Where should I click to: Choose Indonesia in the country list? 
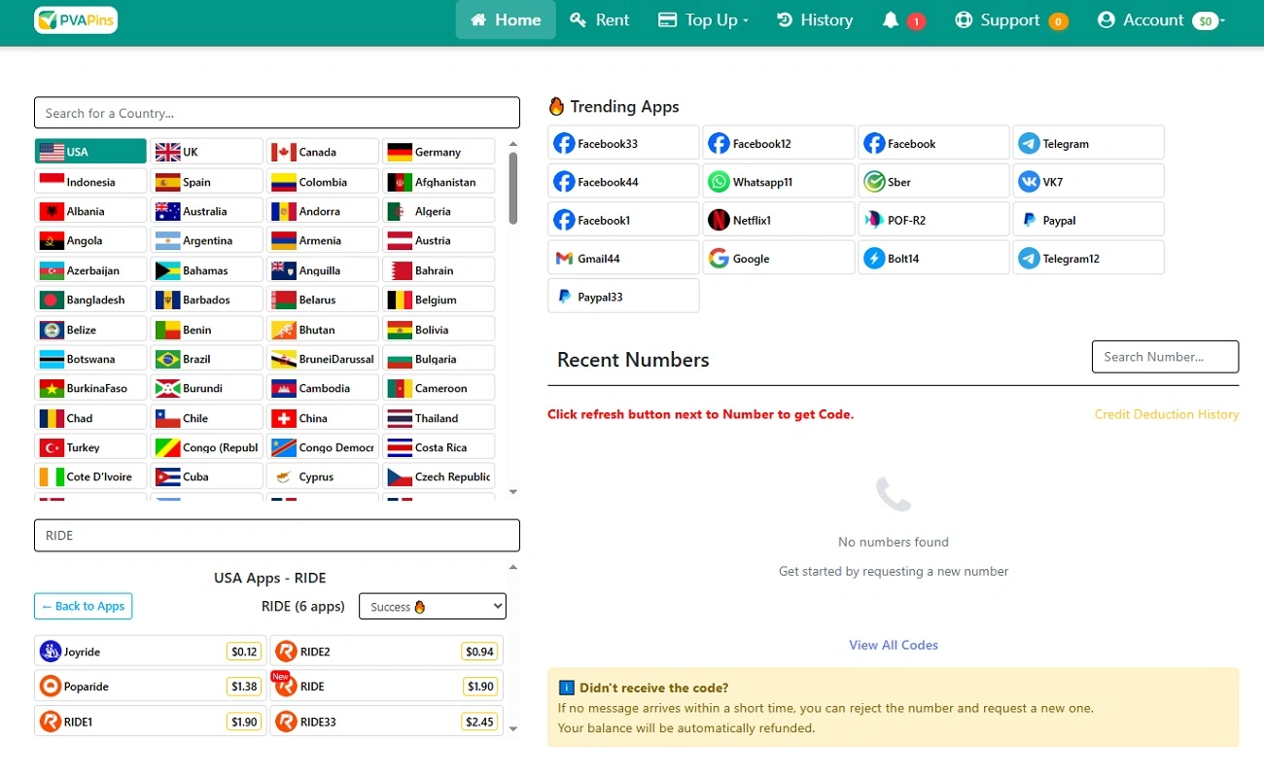(90, 182)
